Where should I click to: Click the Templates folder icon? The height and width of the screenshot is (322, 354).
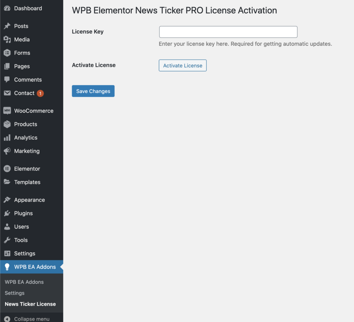7,182
